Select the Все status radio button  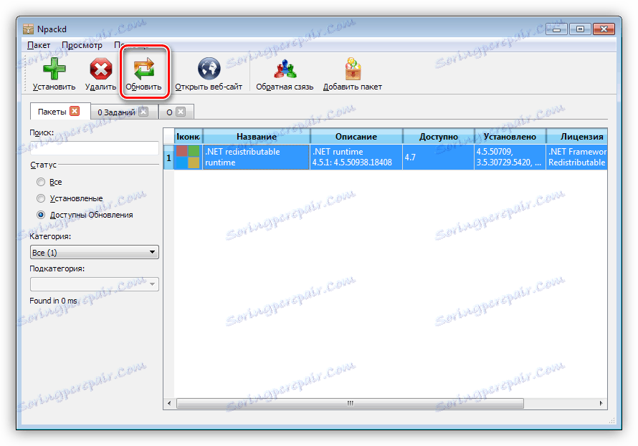click(x=41, y=182)
